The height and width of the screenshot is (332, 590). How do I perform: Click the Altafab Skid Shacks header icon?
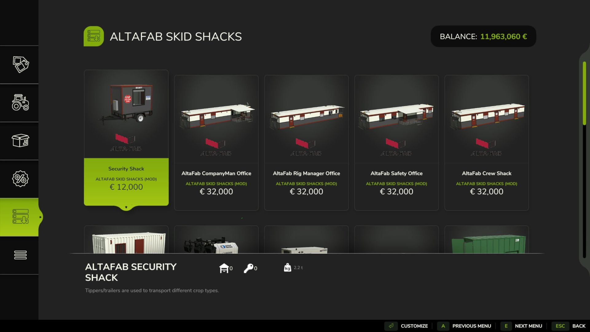[94, 36]
